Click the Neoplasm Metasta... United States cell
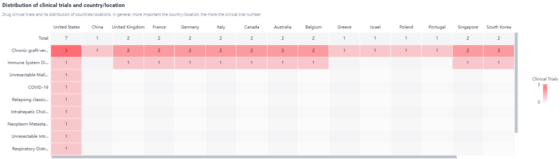This screenshot has width=560, height=159. [66, 124]
